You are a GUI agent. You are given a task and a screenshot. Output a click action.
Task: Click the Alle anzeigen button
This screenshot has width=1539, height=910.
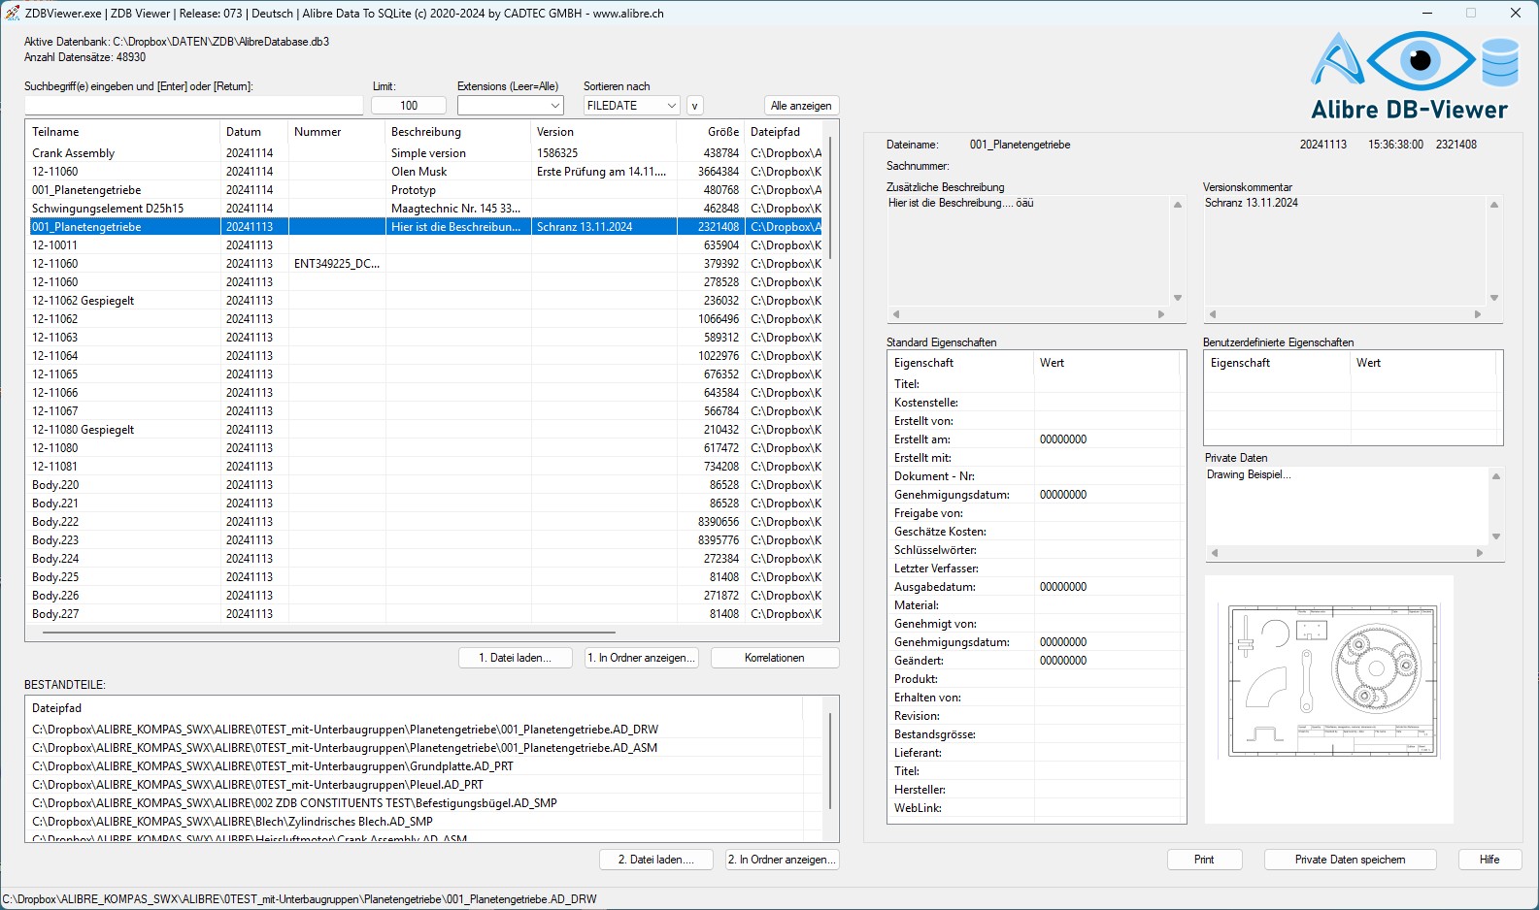tap(801, 106)
